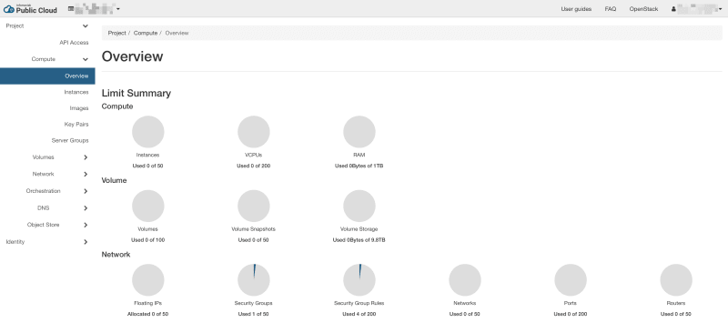This screenshot has height=333, width=728.
Task: Click the Overview page heading
Action: coord(132,56)
